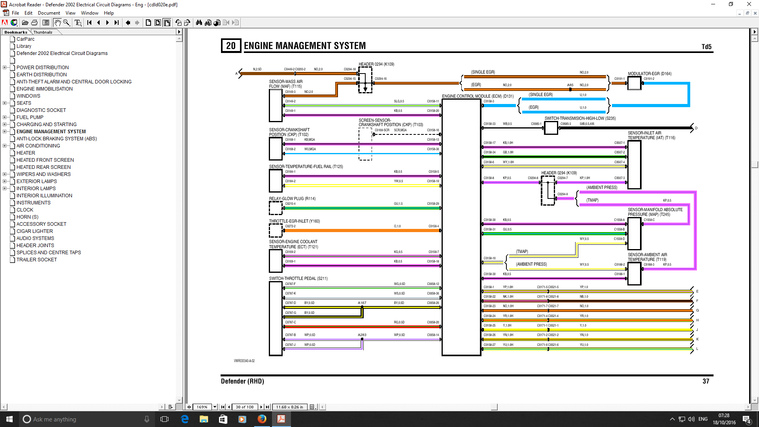759x427 pixels.
Task: Expand the AIR CONDITIONING bookmark
Action: point(4,146)
